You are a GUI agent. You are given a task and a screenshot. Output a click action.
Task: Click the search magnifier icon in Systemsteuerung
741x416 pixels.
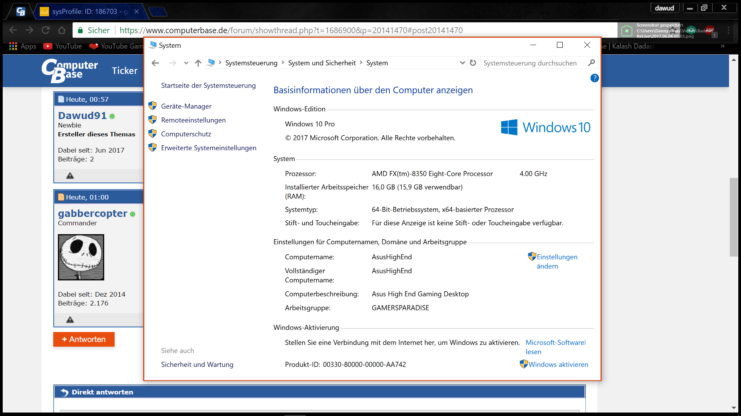(x=591, y=63)
